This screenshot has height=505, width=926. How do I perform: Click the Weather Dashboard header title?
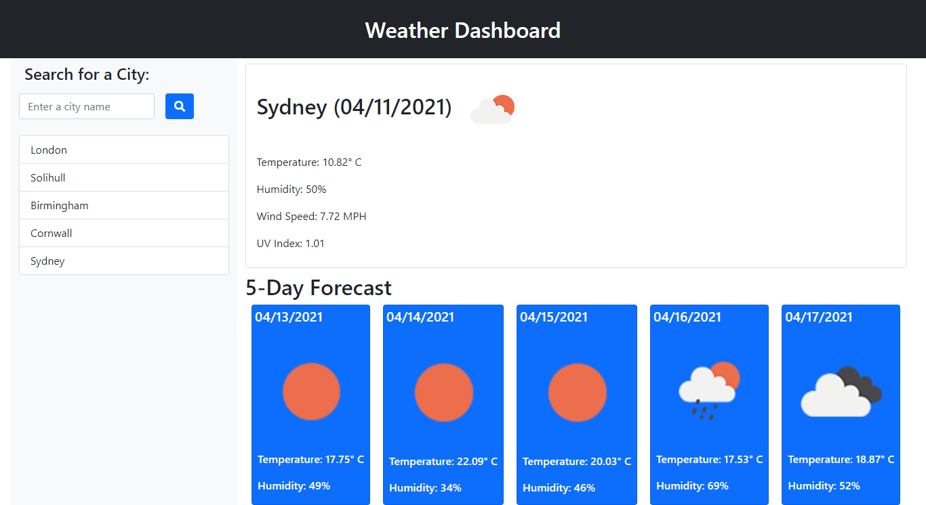(x=462, y=30)
